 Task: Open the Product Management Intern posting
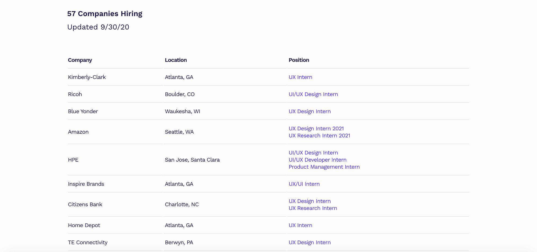coord(324,167)
